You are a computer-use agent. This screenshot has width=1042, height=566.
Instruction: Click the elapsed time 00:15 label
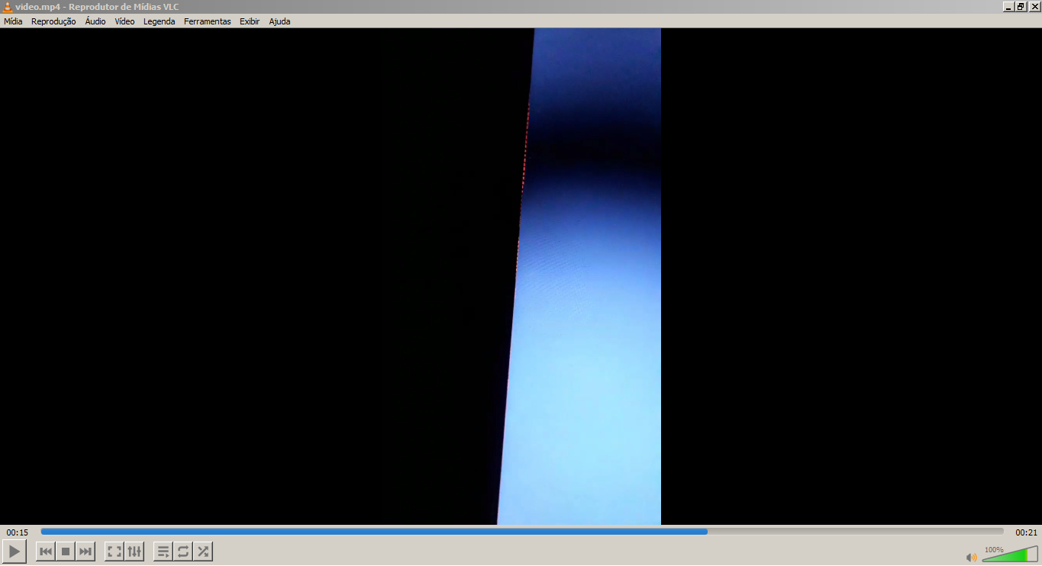(18, 532)
